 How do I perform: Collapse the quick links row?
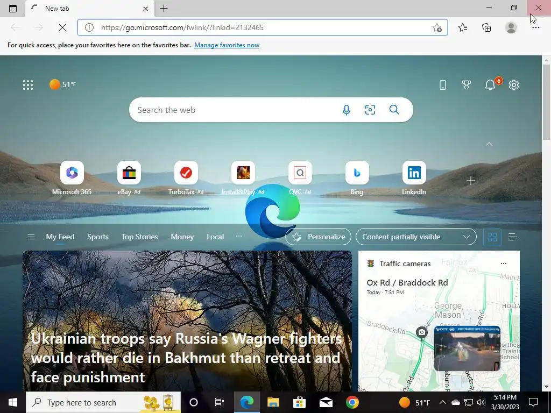(489, 144)
